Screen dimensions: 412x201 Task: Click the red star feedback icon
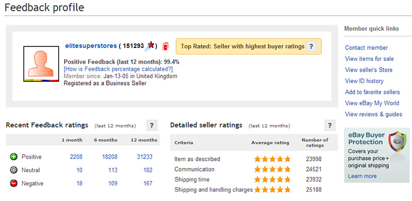[x=150, y=45]
